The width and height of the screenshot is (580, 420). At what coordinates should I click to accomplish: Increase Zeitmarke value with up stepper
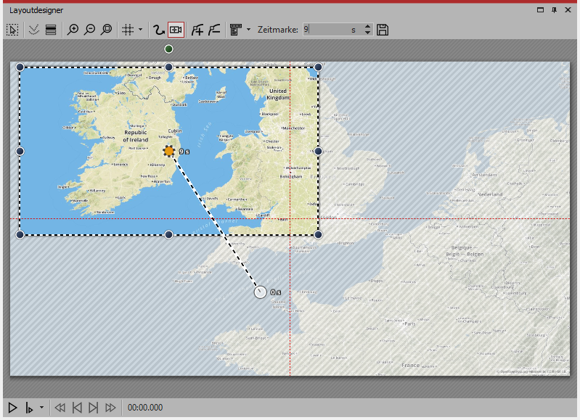point(367,26)
